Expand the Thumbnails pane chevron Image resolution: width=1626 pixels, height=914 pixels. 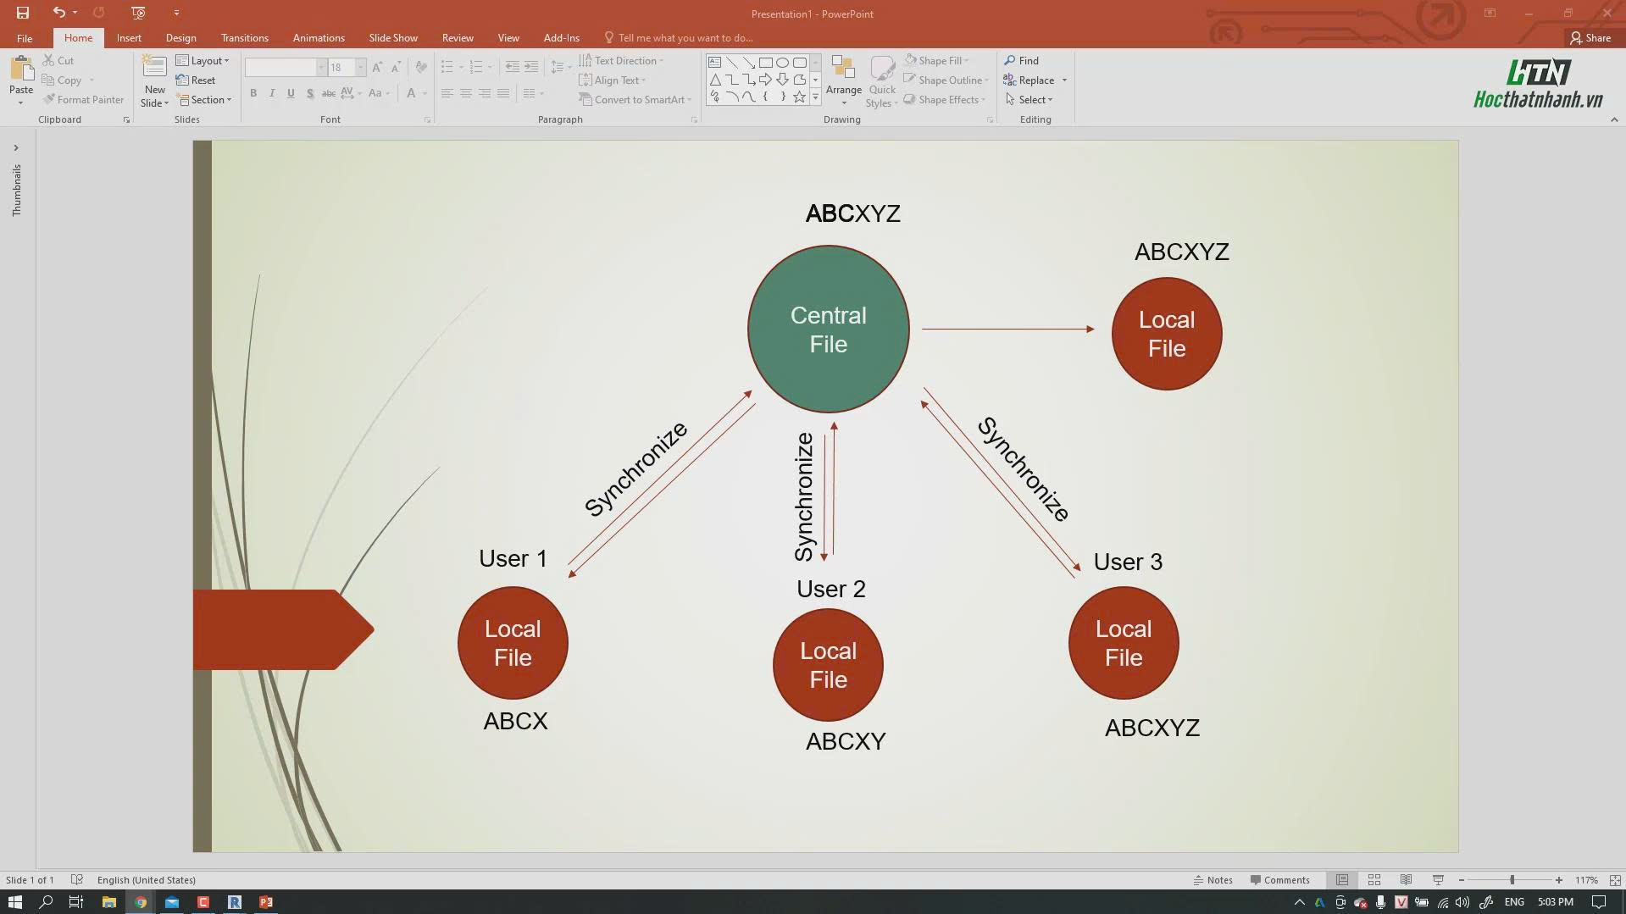click(x=15, y=148)
